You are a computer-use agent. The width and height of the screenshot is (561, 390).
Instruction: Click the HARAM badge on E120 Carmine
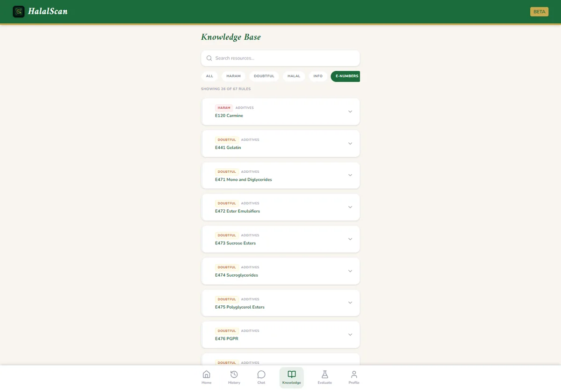[224, 108]
